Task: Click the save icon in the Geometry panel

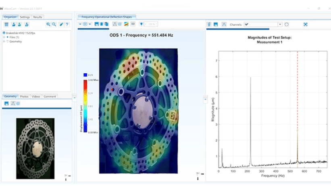Action: pyautogui.click(x=7, y=103)
